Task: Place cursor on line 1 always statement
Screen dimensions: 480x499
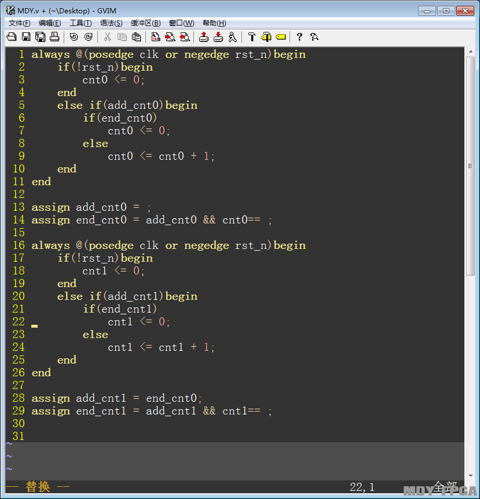Action: [168, 54]
